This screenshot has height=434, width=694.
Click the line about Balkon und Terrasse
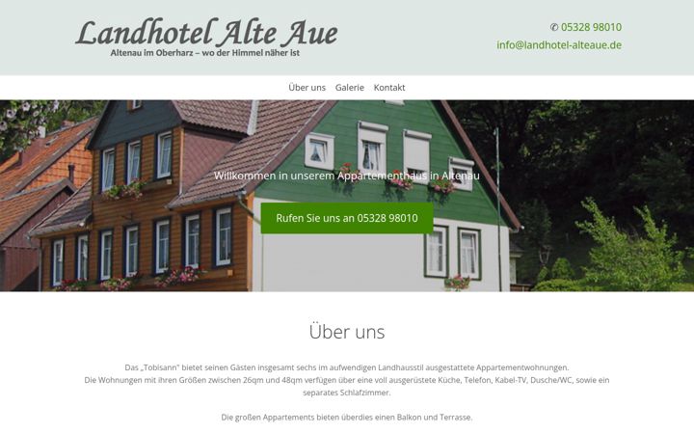(x=347, y=418)
